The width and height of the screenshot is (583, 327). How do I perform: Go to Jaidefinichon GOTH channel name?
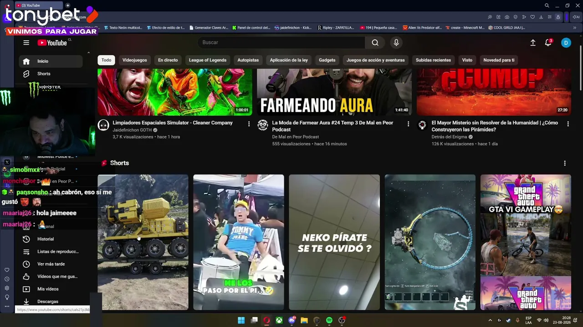pos(132,130)
